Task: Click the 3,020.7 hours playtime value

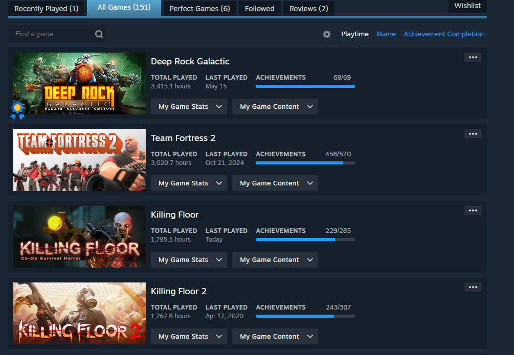Action: coord(171,163)
